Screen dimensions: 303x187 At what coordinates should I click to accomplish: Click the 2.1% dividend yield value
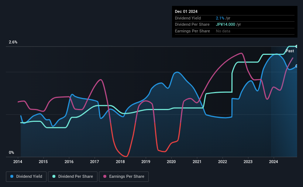click(220, 18)
